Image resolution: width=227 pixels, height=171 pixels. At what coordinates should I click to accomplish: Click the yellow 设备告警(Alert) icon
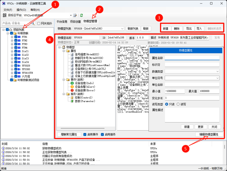[72, 87]
